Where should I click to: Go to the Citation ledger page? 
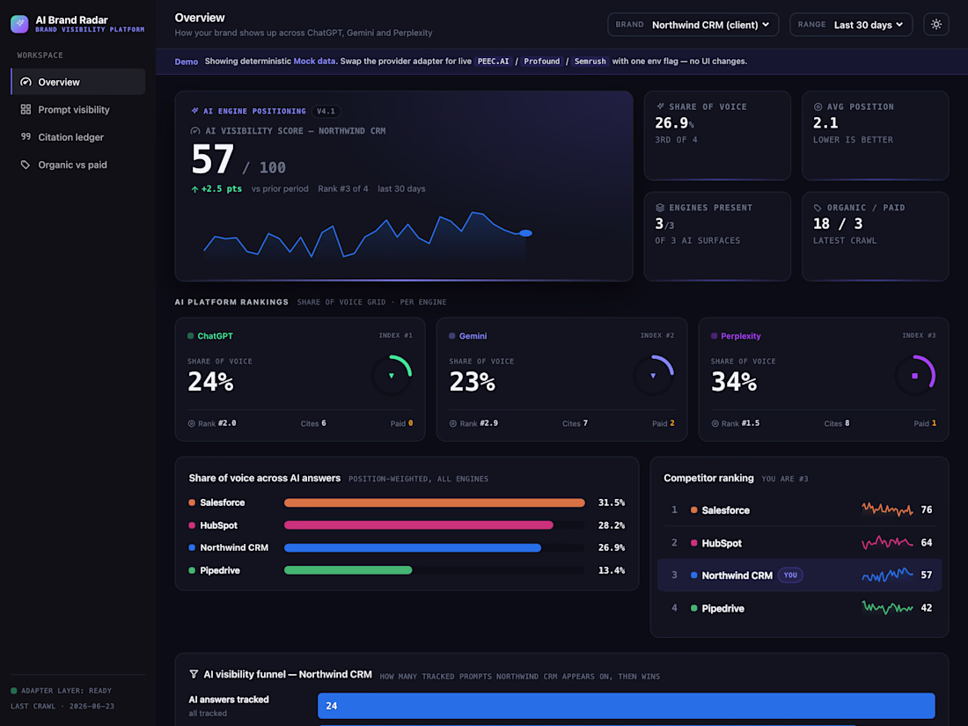point(78,137)
